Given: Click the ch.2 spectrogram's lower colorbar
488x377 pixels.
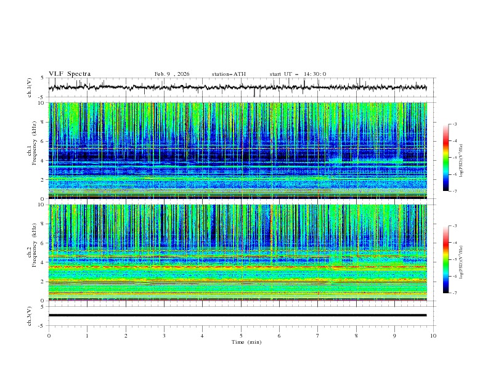Looking at the screenshot, I should point(445,259).
